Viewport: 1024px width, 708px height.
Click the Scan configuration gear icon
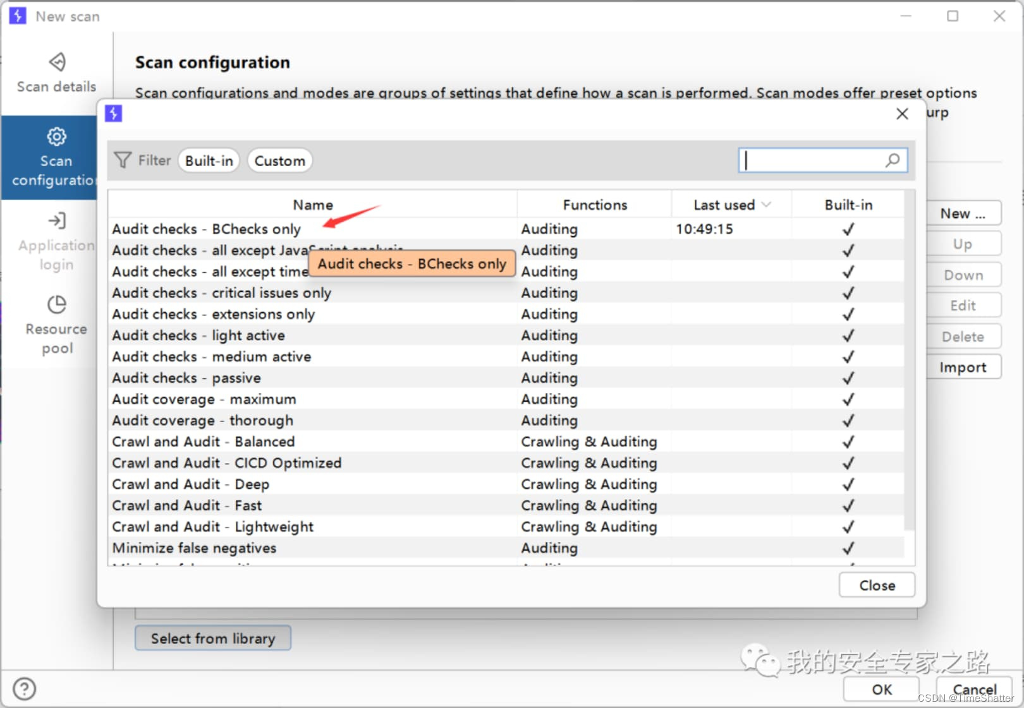(x=56, y=136)
